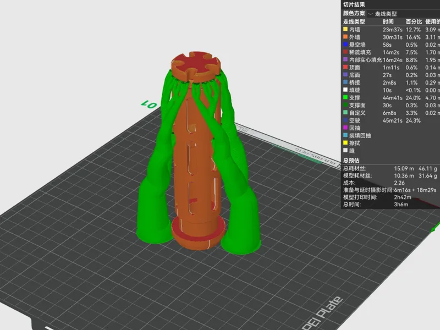Toggle the 悬空墙 legend entry
This screenshot has height=330, width=440.
(391, 45)
